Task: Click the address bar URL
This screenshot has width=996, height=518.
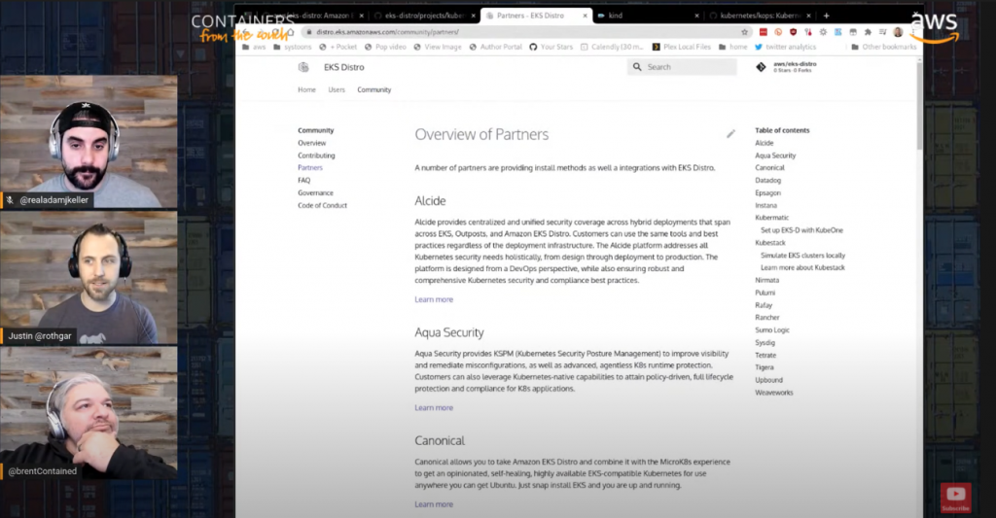Action: coord(388,32)
